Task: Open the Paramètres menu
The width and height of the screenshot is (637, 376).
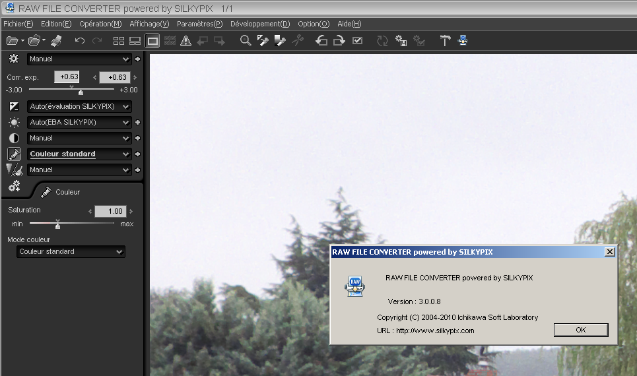Action: pos(199,24)
